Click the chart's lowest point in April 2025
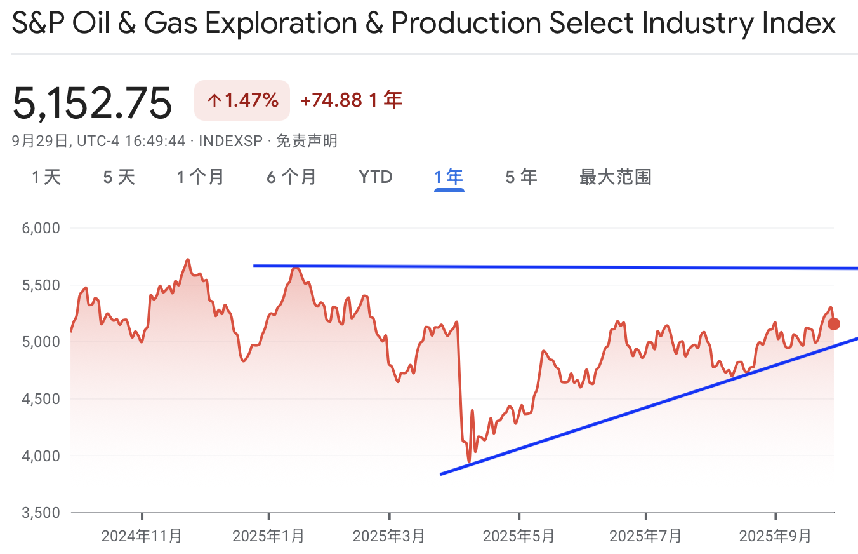Image resolution: width=858 pixels, height=554 pixels. pyautogui.click(x=469, y=462)
